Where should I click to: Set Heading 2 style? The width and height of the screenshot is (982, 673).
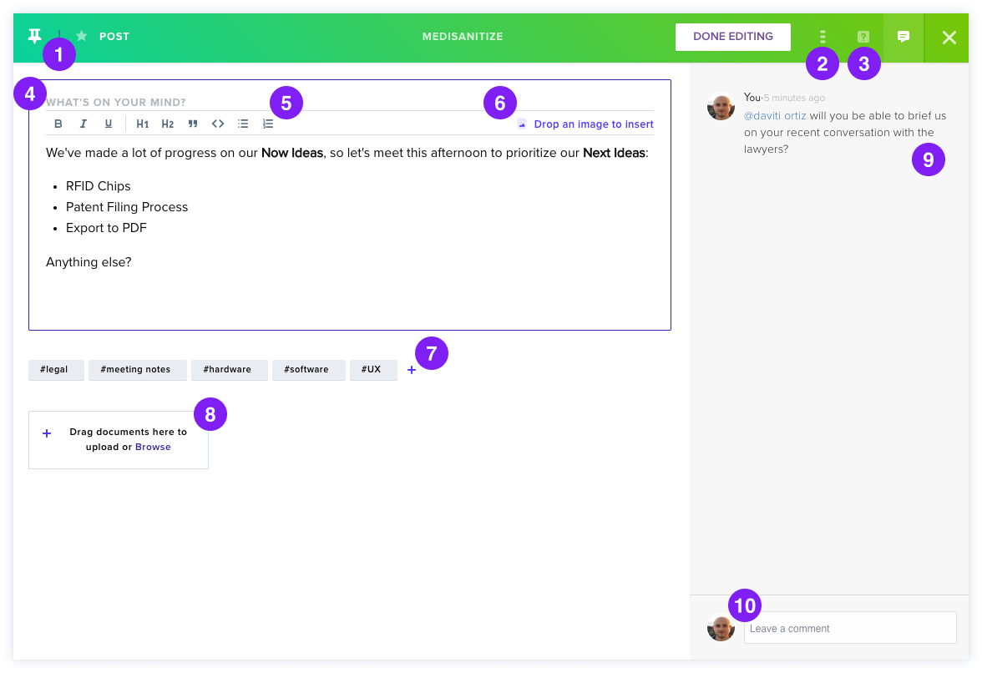(167, 124)
